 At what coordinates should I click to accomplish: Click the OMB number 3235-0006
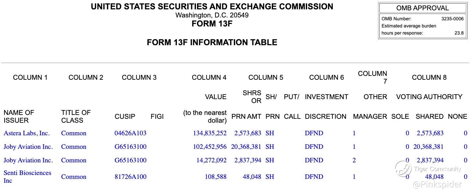(452, 19)
